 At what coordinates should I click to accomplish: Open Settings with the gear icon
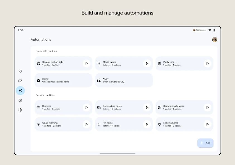20,110
